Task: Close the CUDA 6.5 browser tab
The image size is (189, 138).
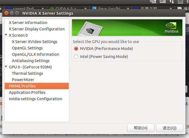Action: point(86,9)
